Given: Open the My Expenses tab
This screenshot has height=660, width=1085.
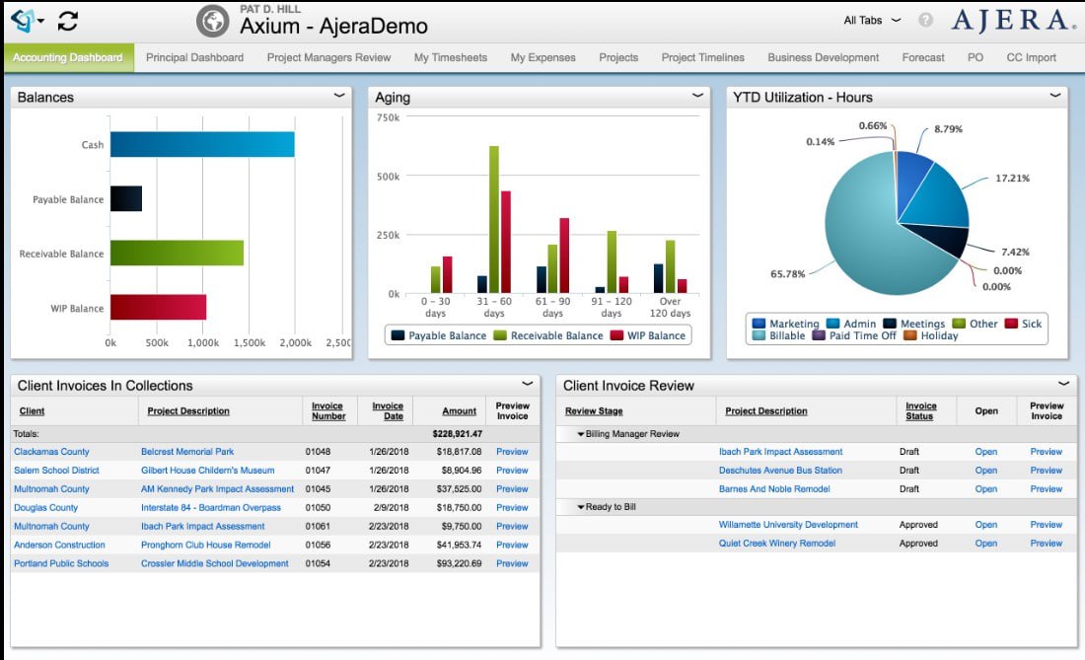Looking at the screenshot, I should tap(543, 57).
